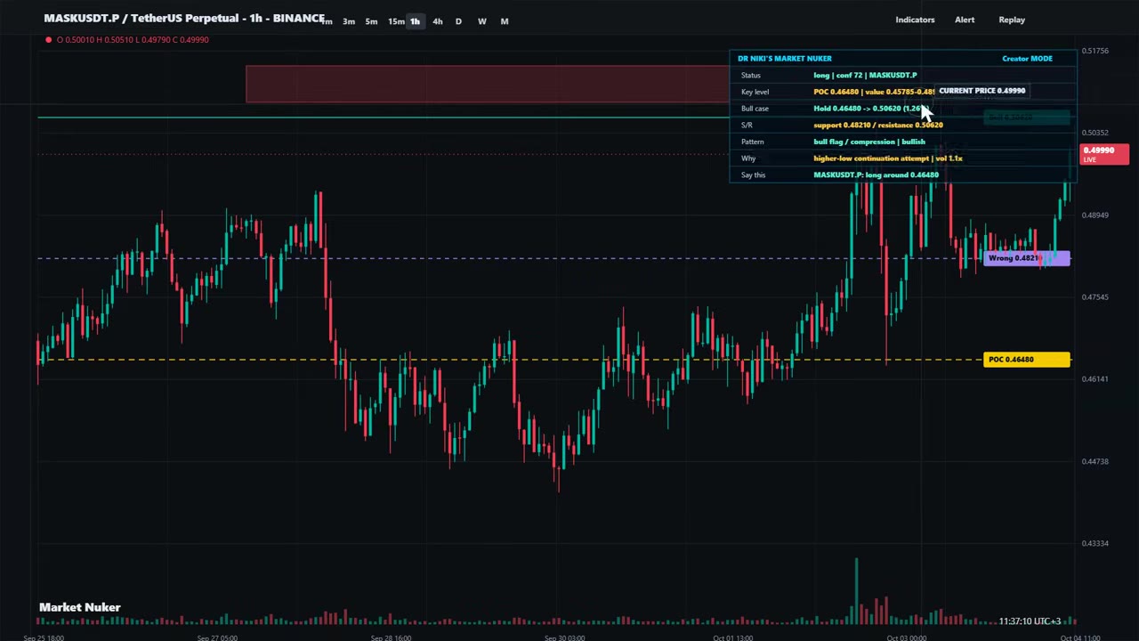Click the 0.51756 price axis label
The image size is (1139, 641).
pos(1095,51)
